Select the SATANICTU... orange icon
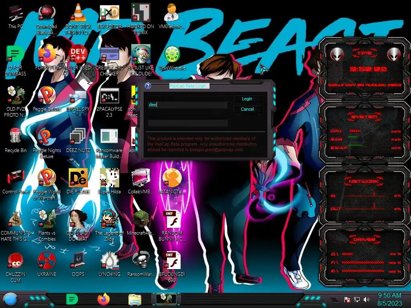 click(172, 182)
